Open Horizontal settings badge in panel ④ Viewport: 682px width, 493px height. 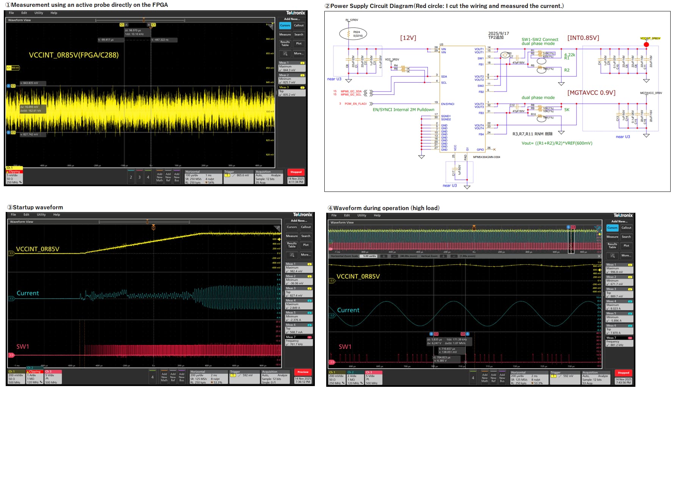pyautogui.click(x=529, y=378)
